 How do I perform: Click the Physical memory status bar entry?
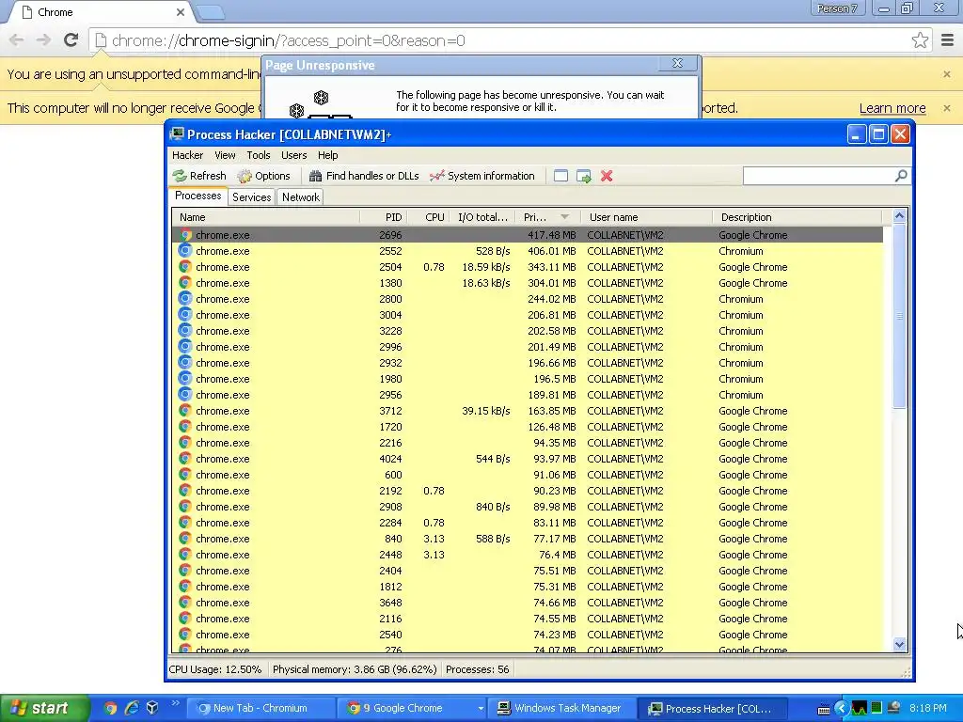(x=355, y=669)
